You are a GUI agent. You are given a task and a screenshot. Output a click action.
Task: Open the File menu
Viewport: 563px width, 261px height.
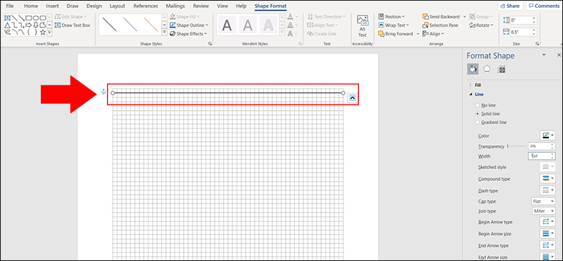tap(10, 6)
